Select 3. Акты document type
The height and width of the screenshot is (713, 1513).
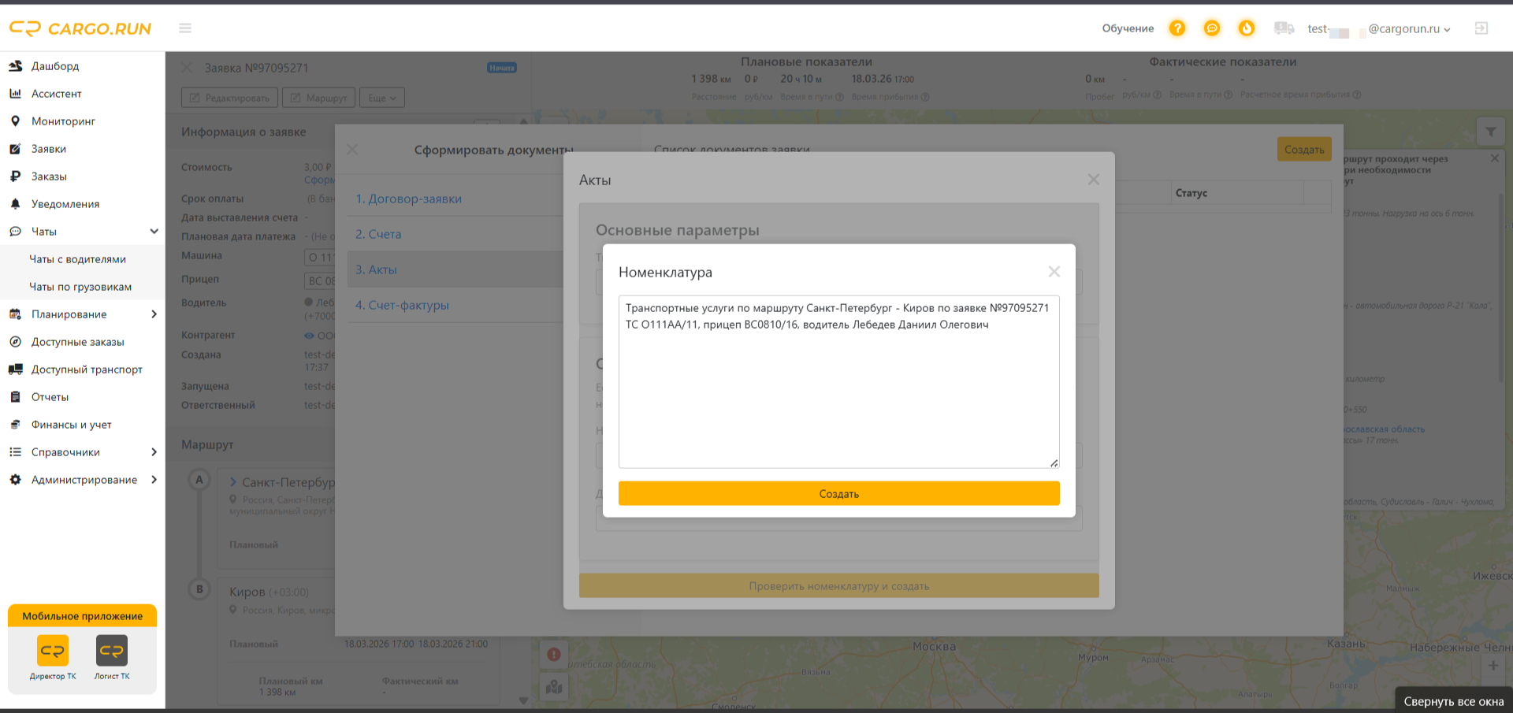[x=376, y=269]
